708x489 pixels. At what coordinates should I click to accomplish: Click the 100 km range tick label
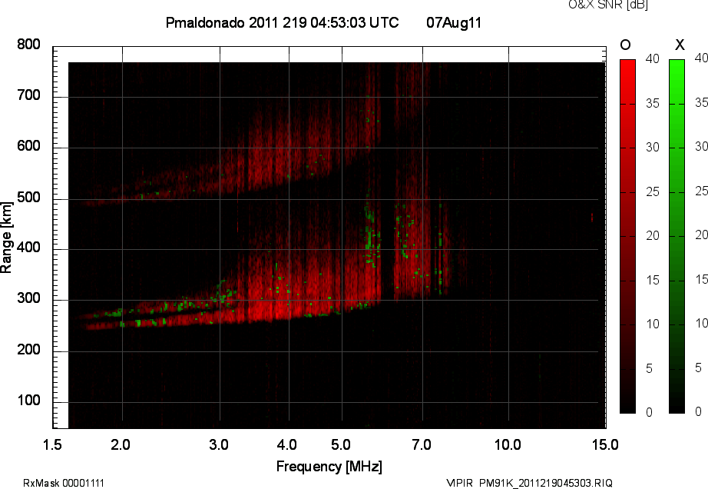point(28,401)
